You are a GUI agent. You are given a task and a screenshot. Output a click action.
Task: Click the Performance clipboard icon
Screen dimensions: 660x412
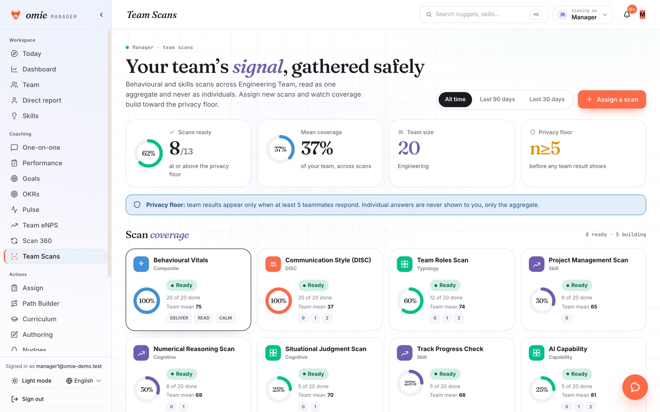point(14,163)
